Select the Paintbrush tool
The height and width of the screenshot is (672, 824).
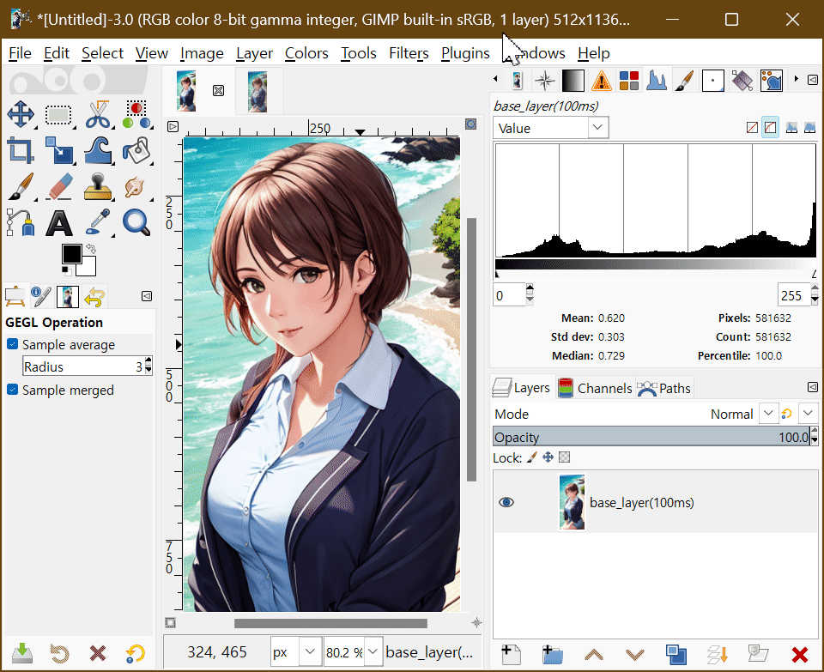click(x=21, y=186)
